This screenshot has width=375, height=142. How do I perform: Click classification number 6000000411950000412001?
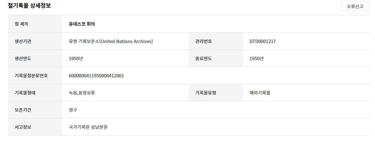point(96,76)
